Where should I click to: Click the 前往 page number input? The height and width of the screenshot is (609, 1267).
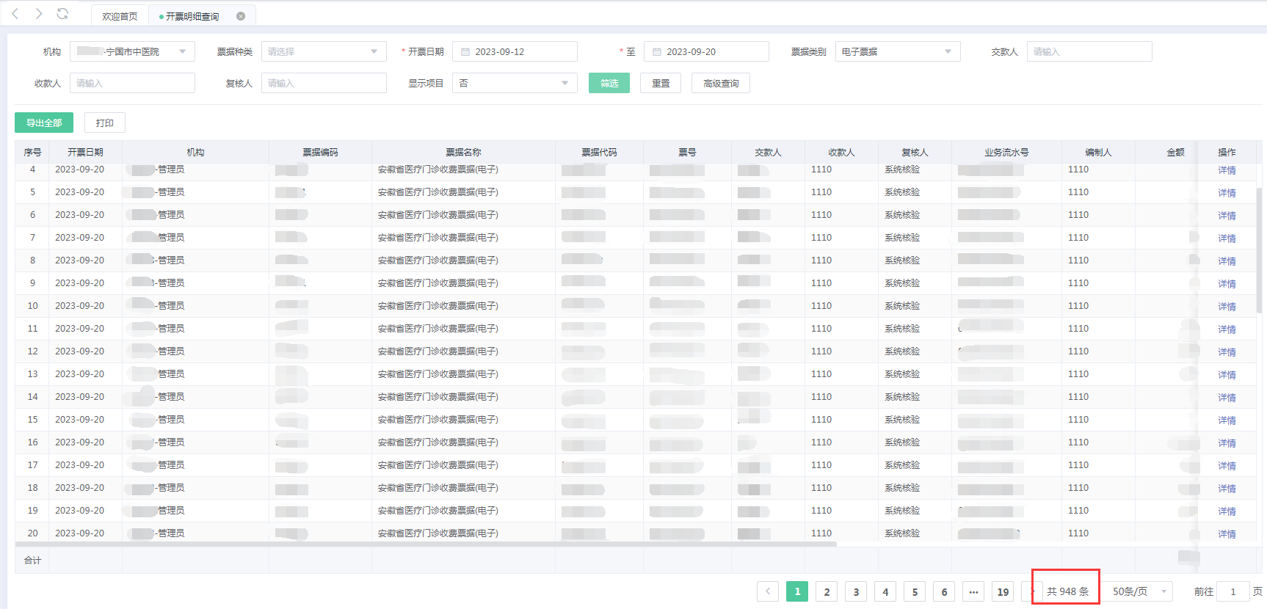1233,591
